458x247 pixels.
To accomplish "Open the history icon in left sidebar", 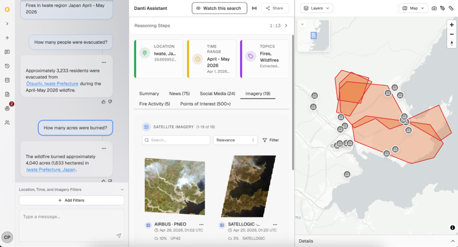I will point(7,66).
